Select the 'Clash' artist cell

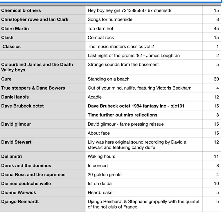tap(43, 37)
